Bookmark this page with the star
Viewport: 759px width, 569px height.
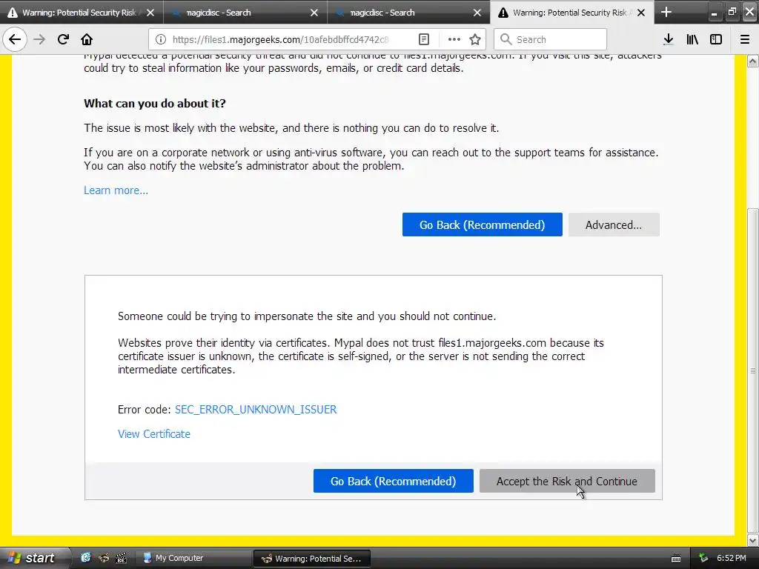coord(475,40)
